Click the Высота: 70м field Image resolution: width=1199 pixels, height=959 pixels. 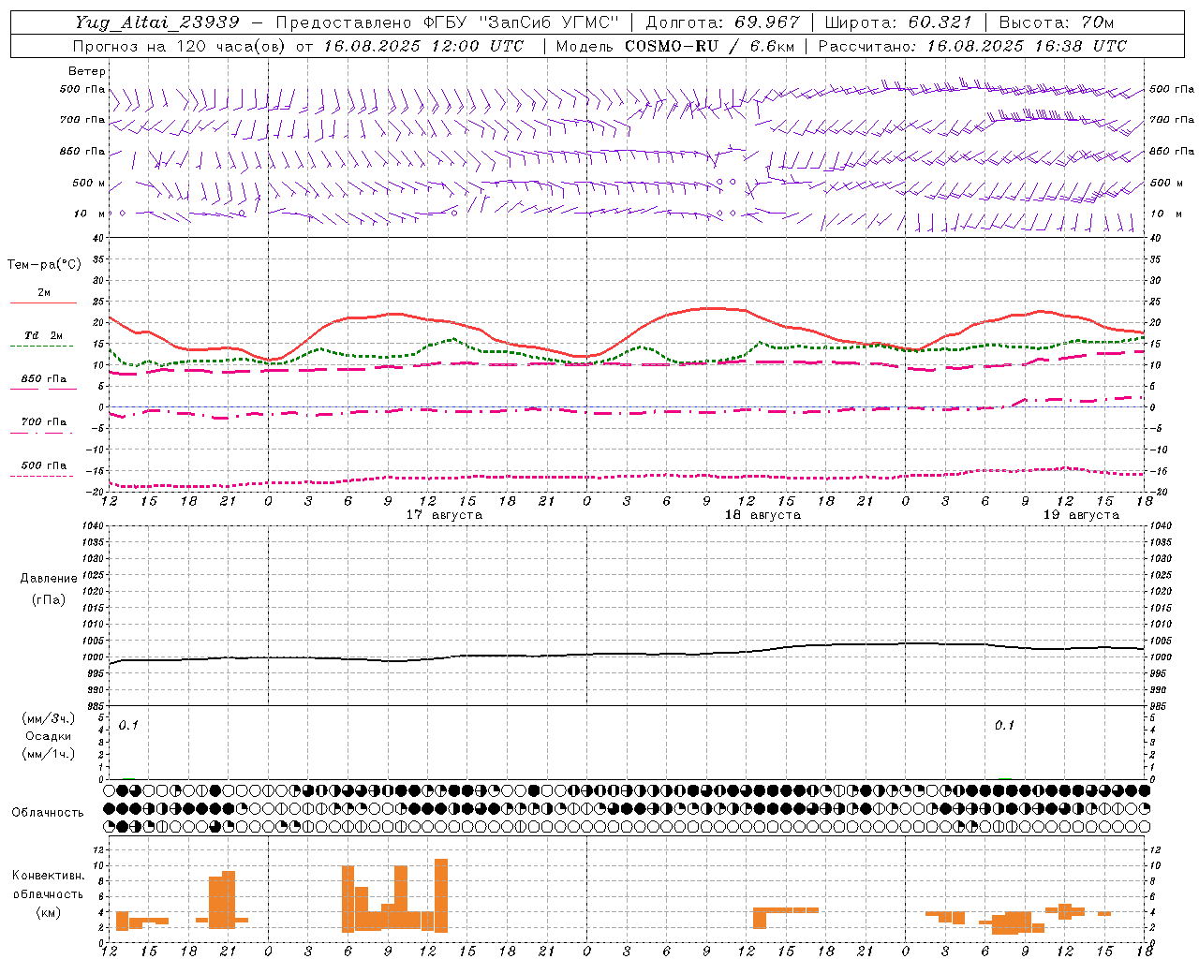click(1057, 22)
